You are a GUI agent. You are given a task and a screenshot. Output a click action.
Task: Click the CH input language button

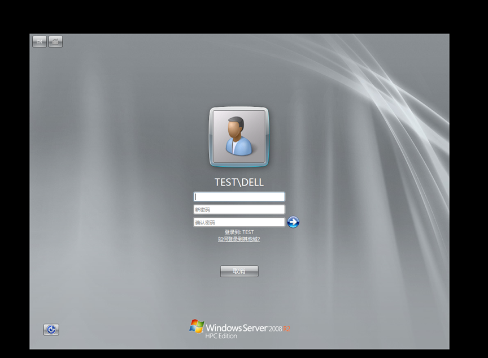39,41
